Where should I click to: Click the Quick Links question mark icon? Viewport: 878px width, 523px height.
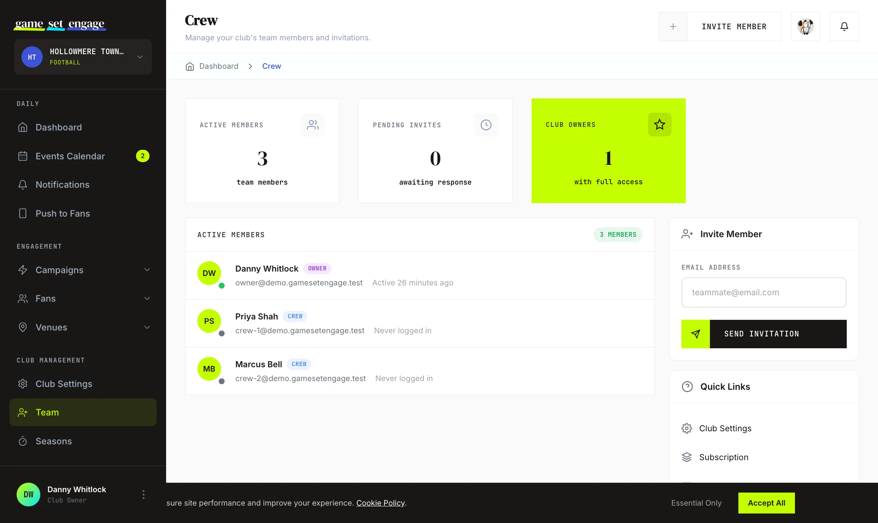point(687,387)
